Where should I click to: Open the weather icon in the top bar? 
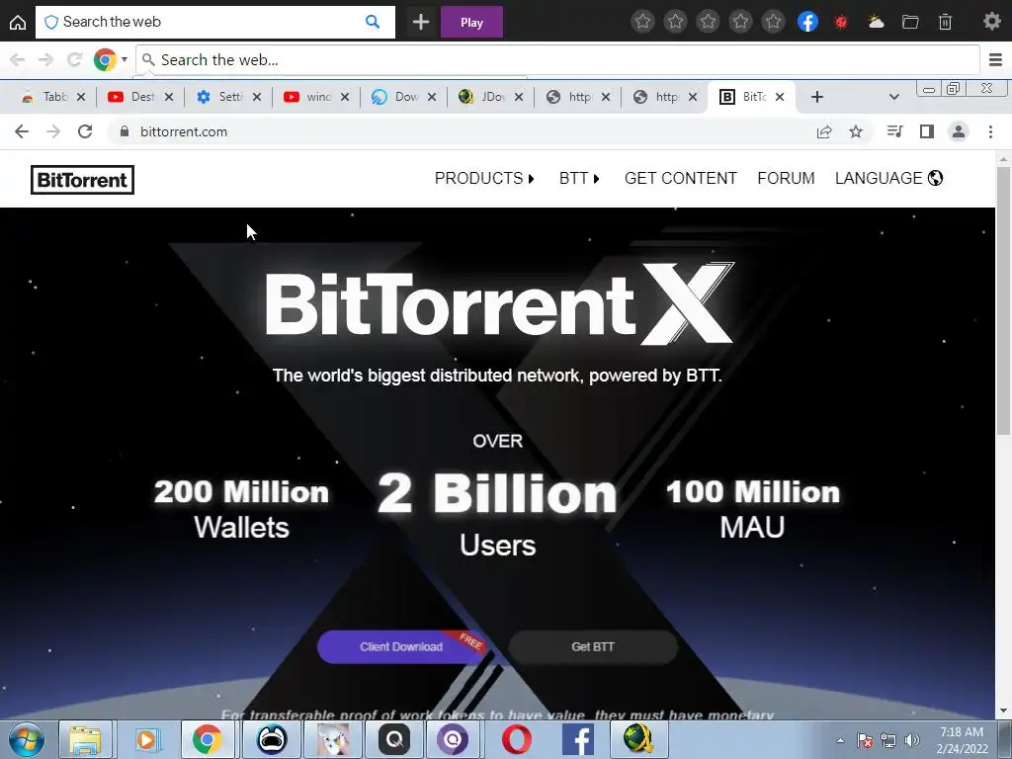click(x=876, y=22)
